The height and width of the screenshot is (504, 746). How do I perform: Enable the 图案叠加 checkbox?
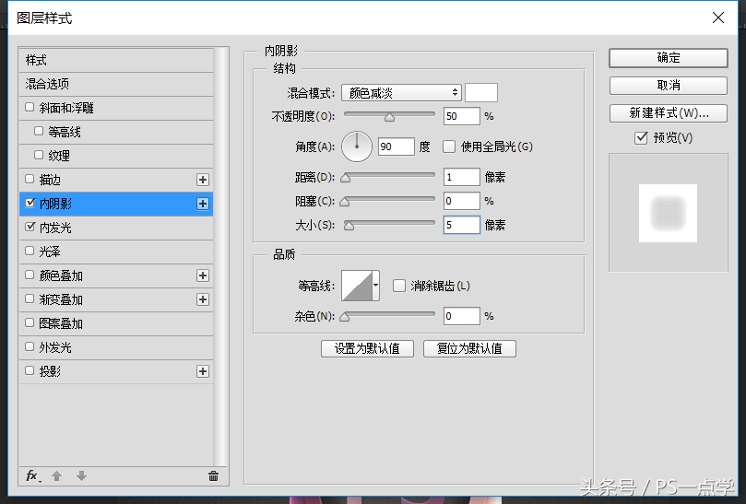pyautogui.click(x=30, y=322)
